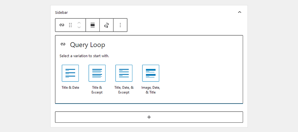Click the infinity icon beside Query Loop heading
Screen dimensions: 298x132
pos(63,44)
